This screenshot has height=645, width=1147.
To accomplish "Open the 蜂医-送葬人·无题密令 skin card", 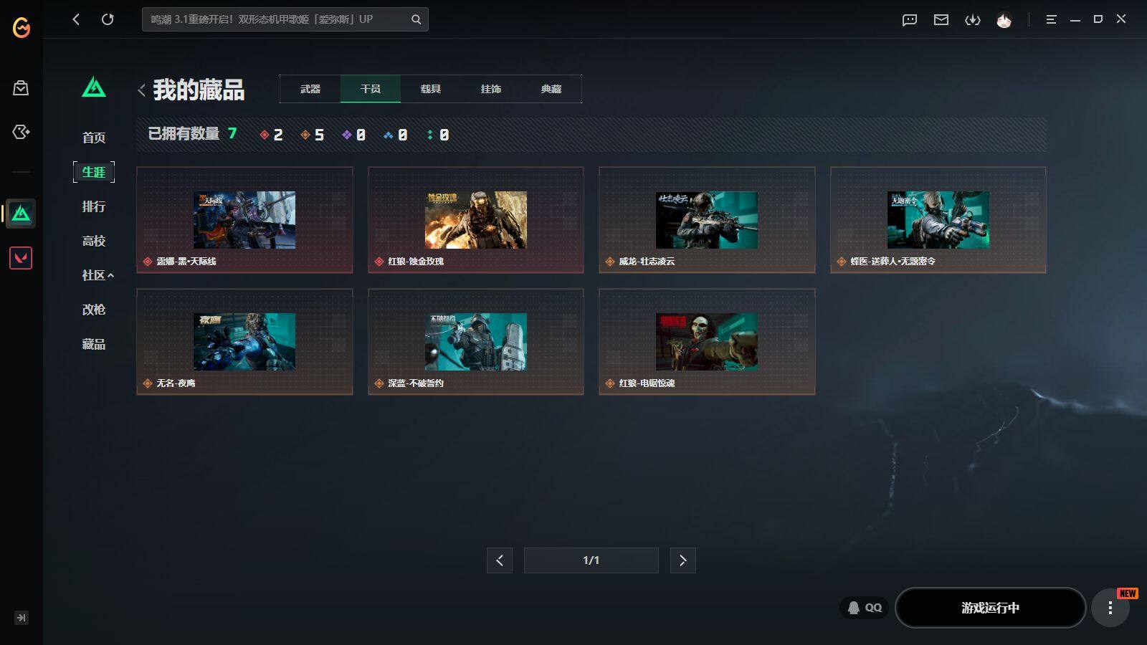I will [938, 220].
